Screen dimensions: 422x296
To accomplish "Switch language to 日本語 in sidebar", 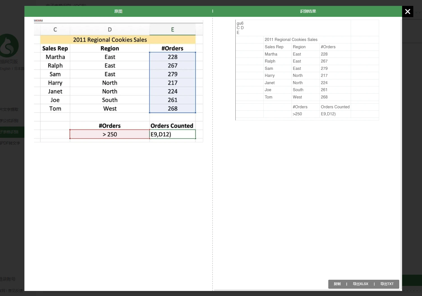I will (x=19, y=69).
